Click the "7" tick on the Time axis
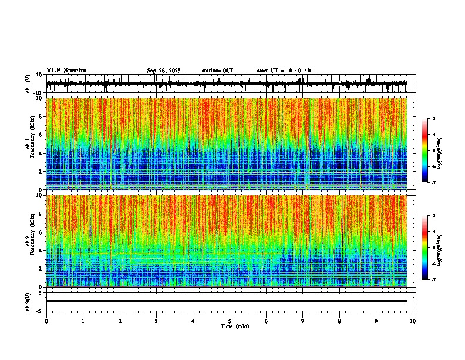This screenshot has width=465, height=360. coord(303,321)
